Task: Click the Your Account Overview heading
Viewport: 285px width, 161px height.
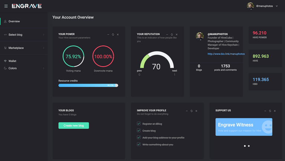Action: (x=73, y=17)
